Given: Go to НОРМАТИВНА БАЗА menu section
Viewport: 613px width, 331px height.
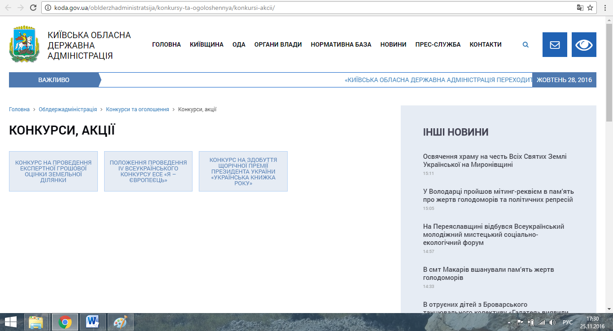Looking at the screenshot, I should coord(341,45).
